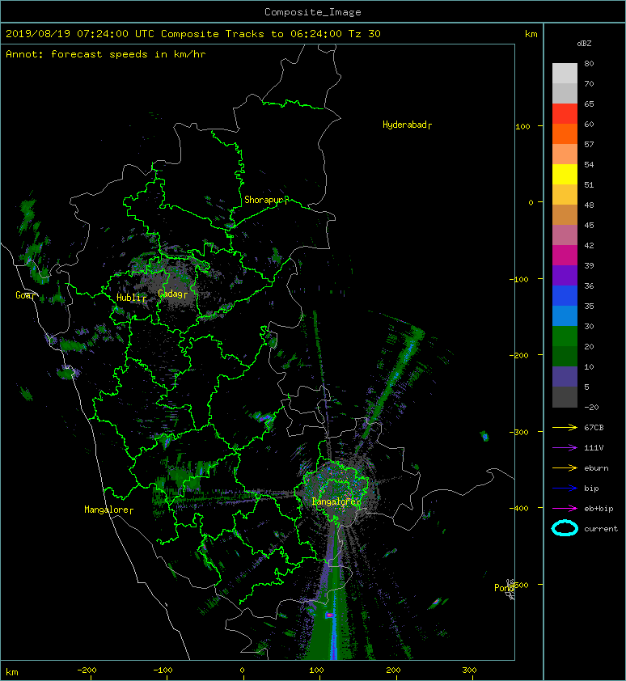The image size is (626, 681).
Task: Click the Mangalore city label
Action: coord(106,510)
